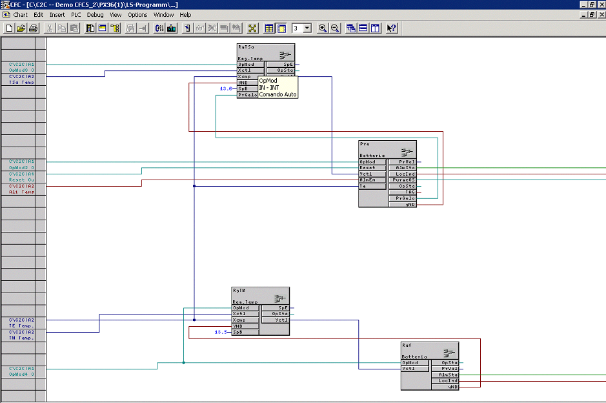
Task: Select the PurgeOS output pin on the Pre block
Action: click(x=402, y=180)
